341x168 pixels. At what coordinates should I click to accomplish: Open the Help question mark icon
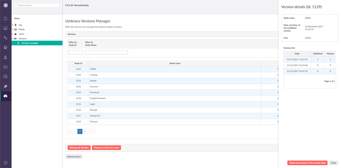pos(6,162)
